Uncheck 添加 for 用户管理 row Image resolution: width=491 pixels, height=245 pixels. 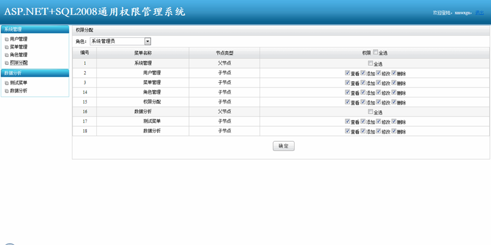363,73
